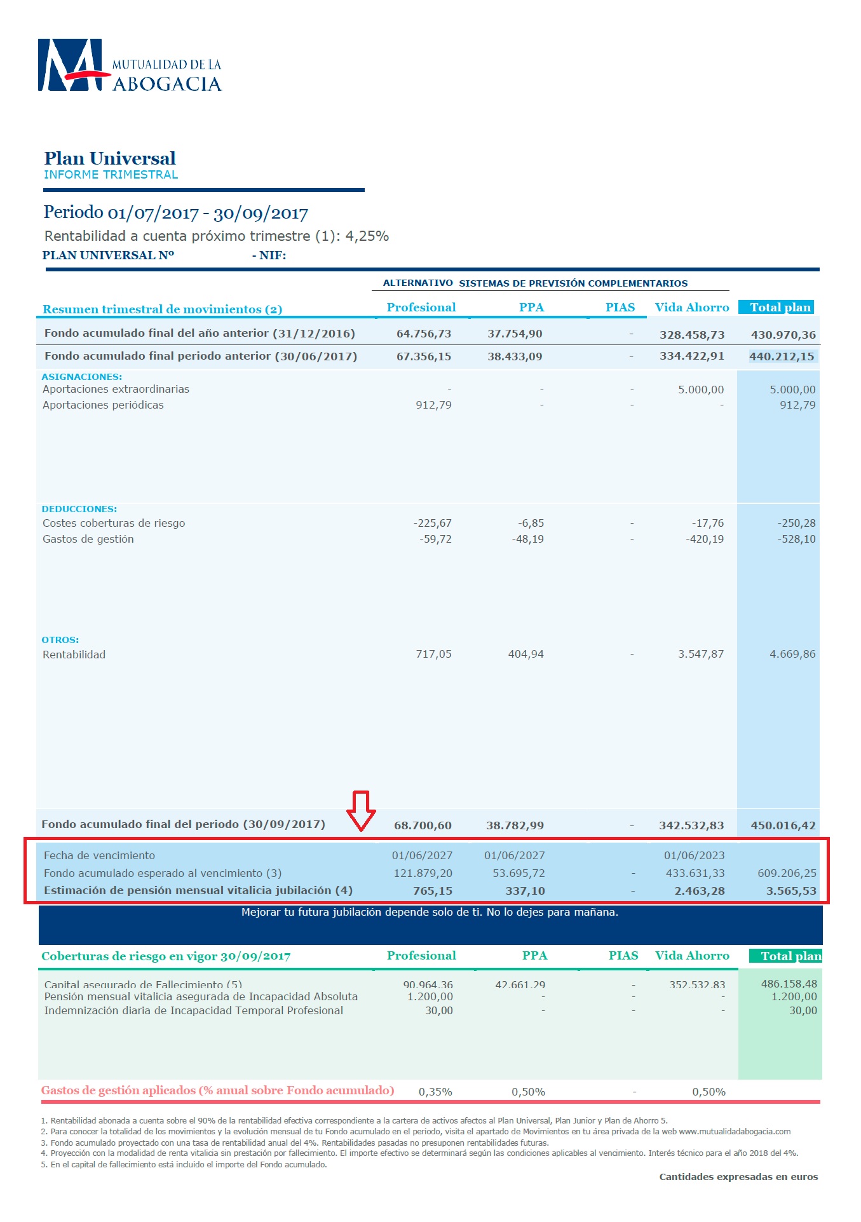Image resolution: width=861 pixels, height=1222 pixels.
Task: Click the Total plan header in coberturas table
Action: click(x=786, y=956)
